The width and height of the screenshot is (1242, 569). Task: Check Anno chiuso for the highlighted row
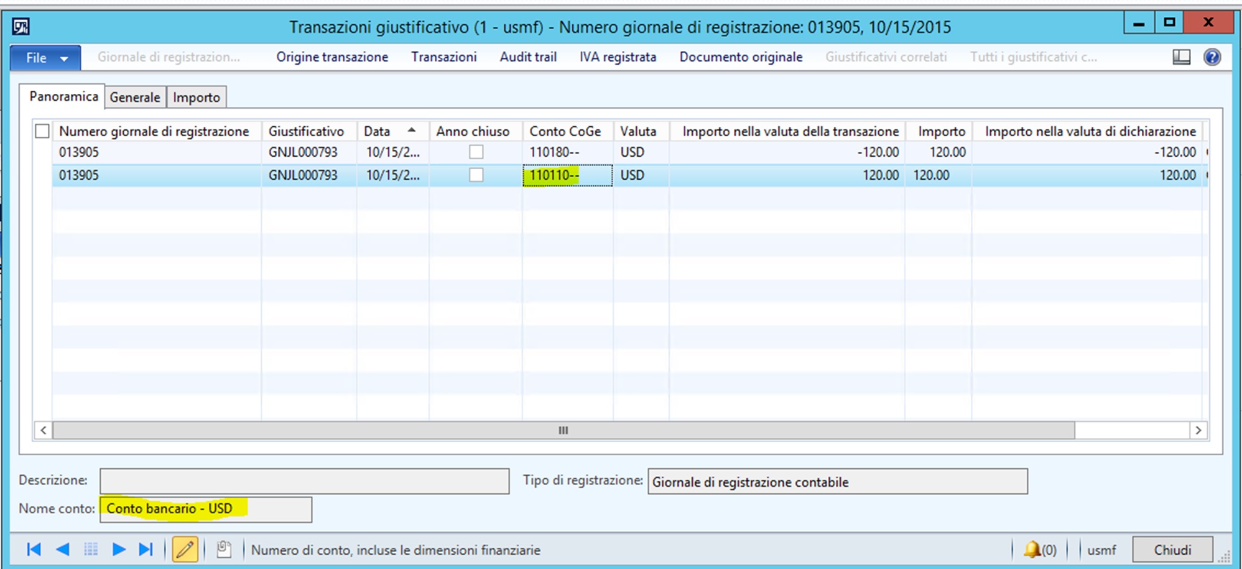(x=476, y=175)
